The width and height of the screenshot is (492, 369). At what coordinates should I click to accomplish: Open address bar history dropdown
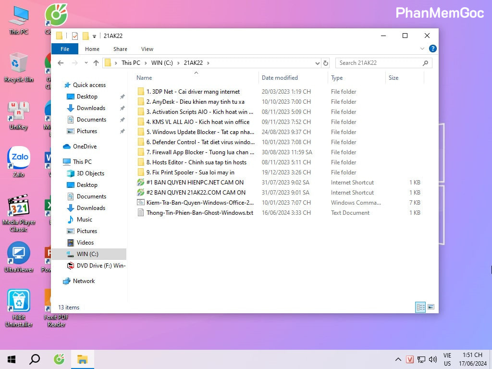point(317,63)
